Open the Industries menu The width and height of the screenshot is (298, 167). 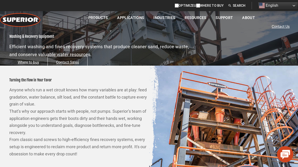(x=164, y=17)
